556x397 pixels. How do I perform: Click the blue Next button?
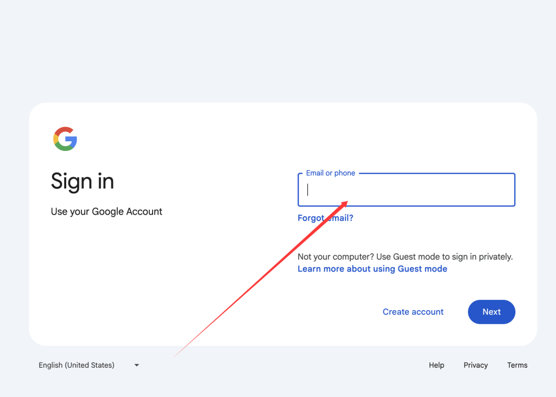[491, 312]
